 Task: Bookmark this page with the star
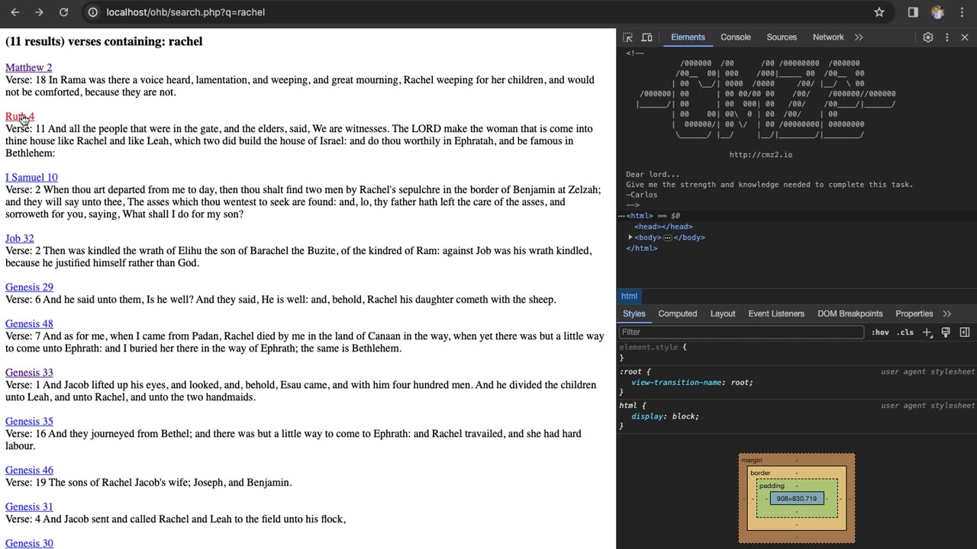click(x=879, y=12)
